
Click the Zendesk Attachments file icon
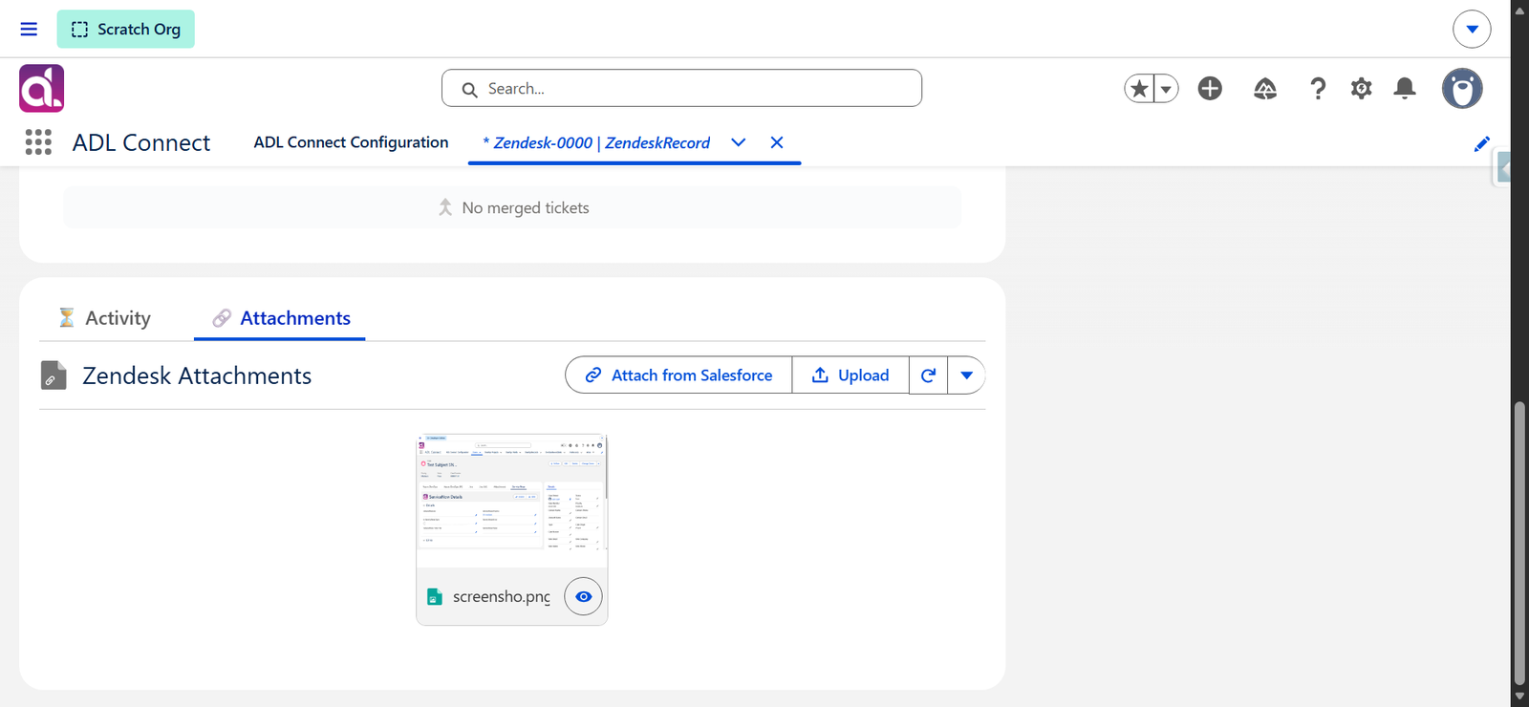click(54, 375)
